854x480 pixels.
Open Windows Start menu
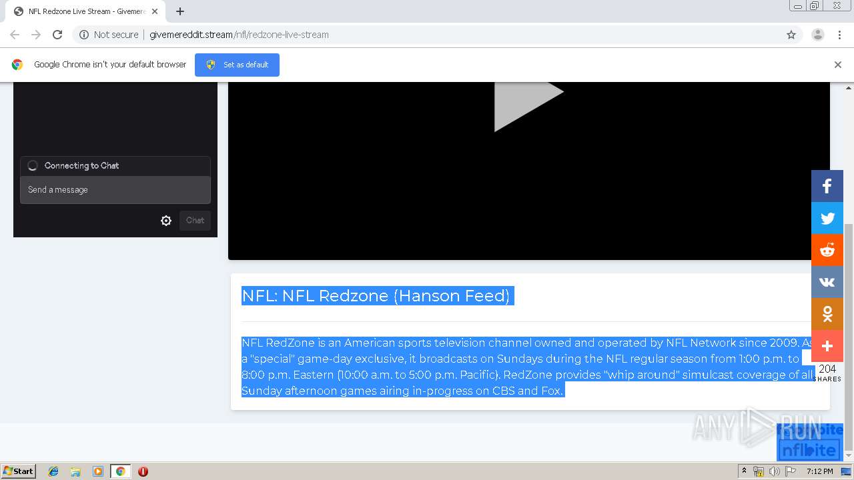19,471
